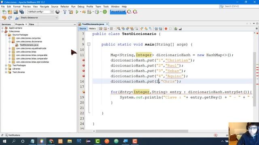The height and width of the screenshot is (145, 259).
Task: Click the editor vertical scrollbar
Action: (255, 79)
